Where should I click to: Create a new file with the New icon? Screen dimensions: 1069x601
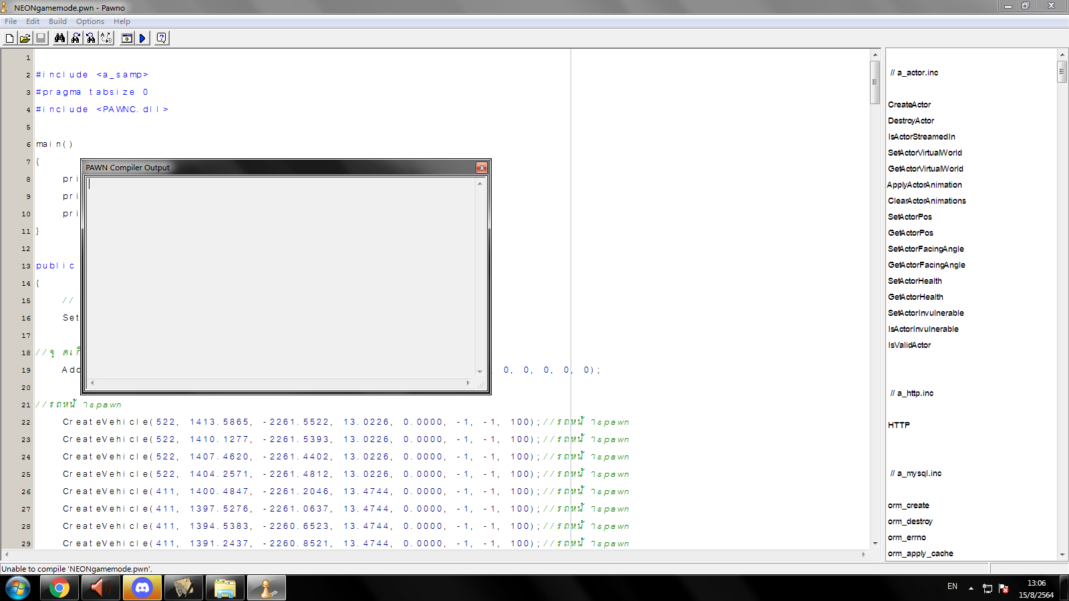click(x=9, y=38)
